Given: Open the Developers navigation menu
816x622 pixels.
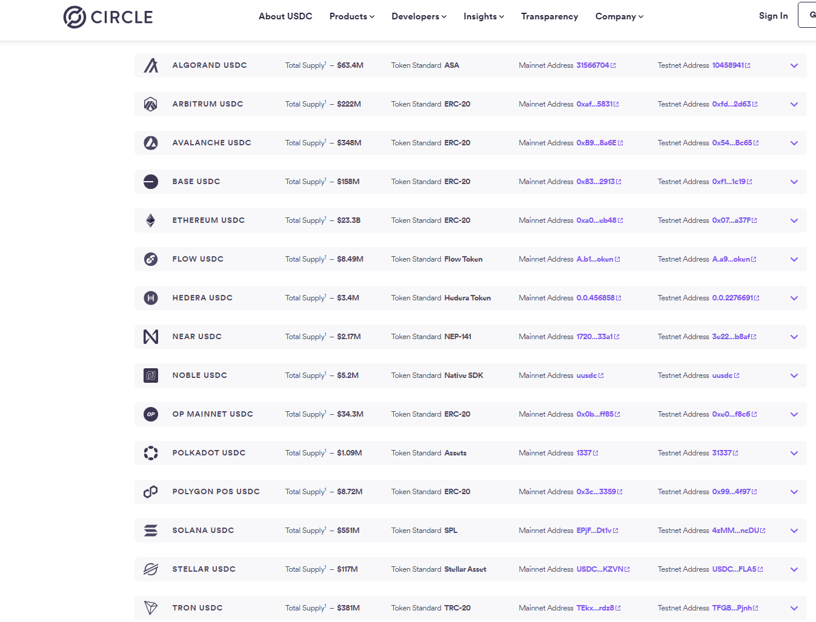Looking at the screenshot, I should (x=419, y=16).
